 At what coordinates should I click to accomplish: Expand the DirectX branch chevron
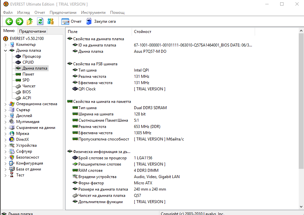tap(5, 140)
